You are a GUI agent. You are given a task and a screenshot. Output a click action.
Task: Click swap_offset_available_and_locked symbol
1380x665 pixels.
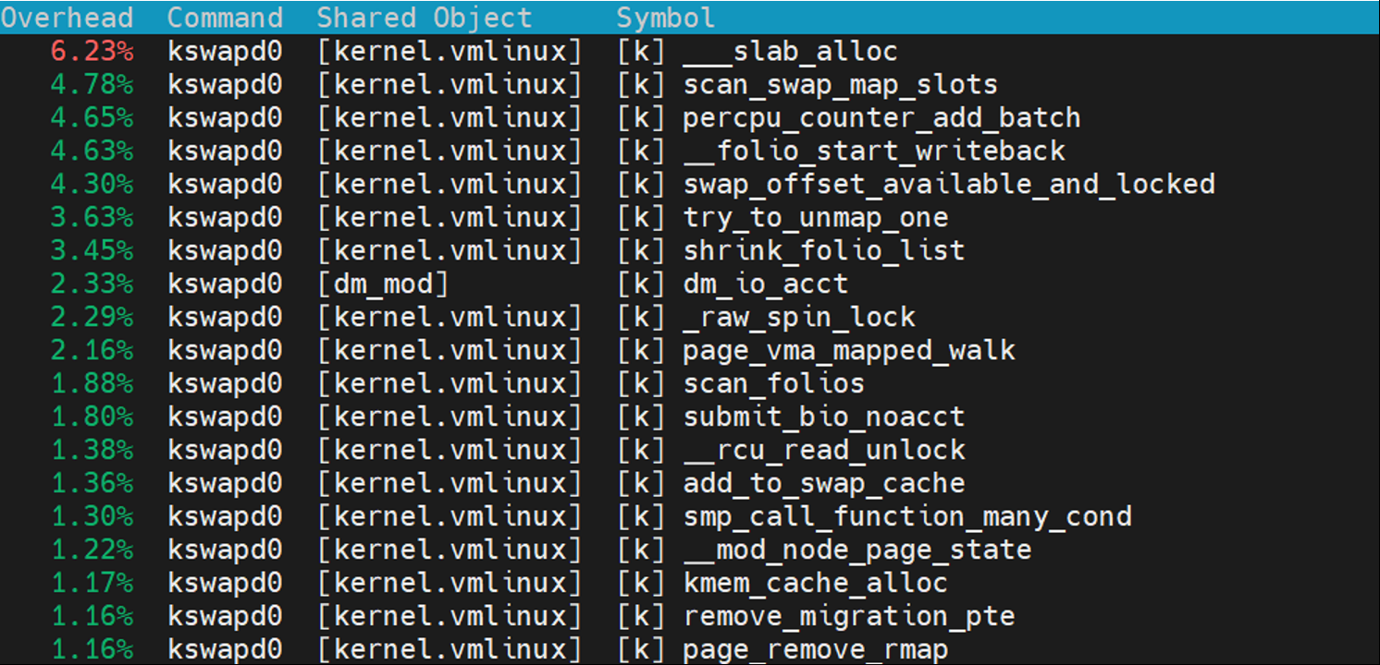point(948,185)
